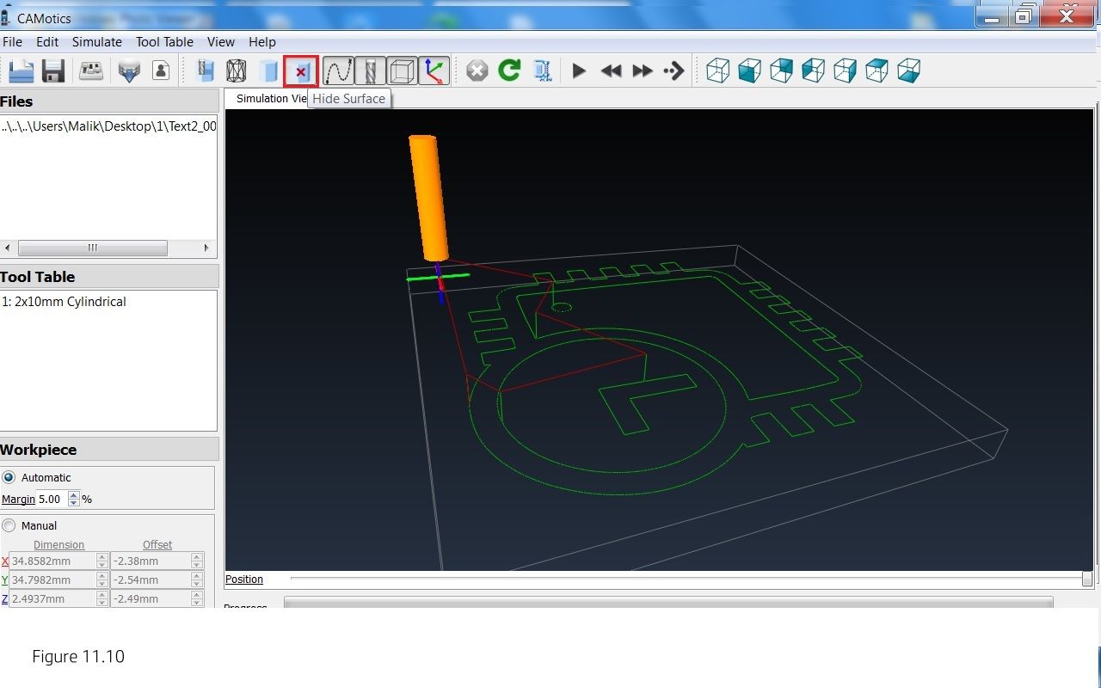Screen dimensions: 1101x693
Task: Reload the simulation with the refresh icon
Action: (x=509, y=71)
